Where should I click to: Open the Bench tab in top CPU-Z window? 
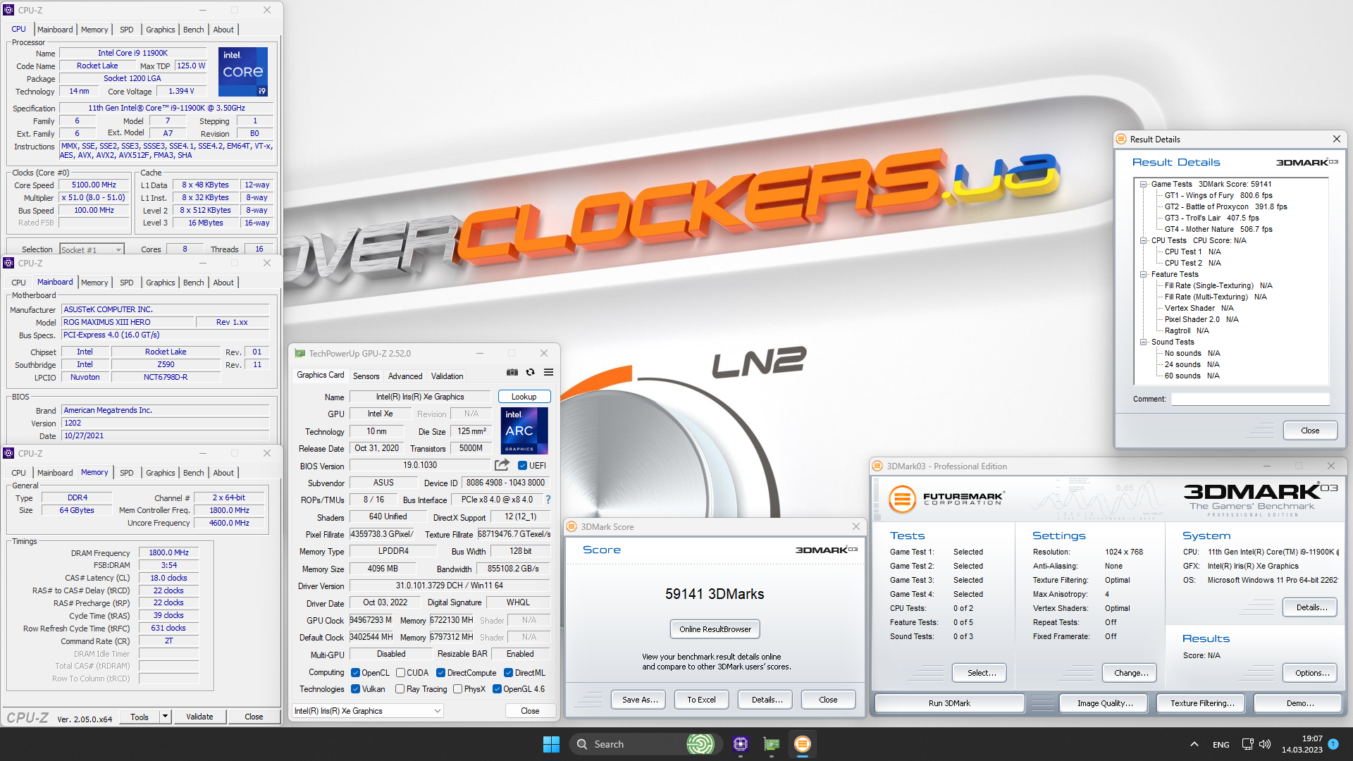(x=193, y=30)
